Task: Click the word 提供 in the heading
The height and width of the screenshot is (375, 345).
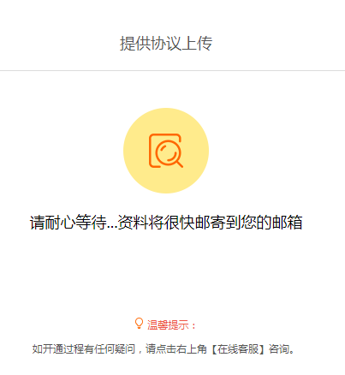Action: (134, 44)
